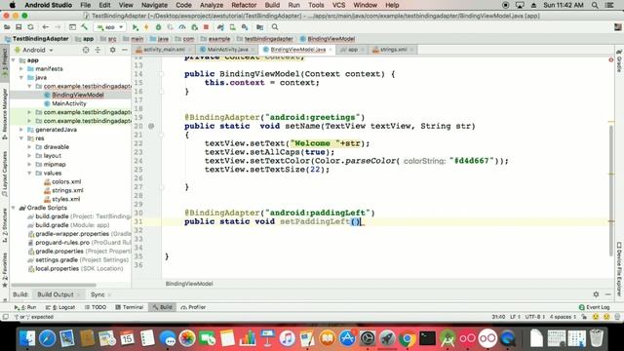Expand the drawable folder
The image size is (624, 351).
pos(30,147)
